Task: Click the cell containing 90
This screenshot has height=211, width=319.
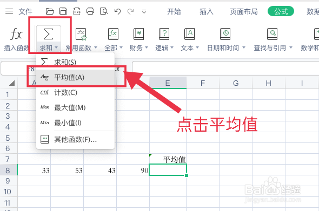Action: 133,170
